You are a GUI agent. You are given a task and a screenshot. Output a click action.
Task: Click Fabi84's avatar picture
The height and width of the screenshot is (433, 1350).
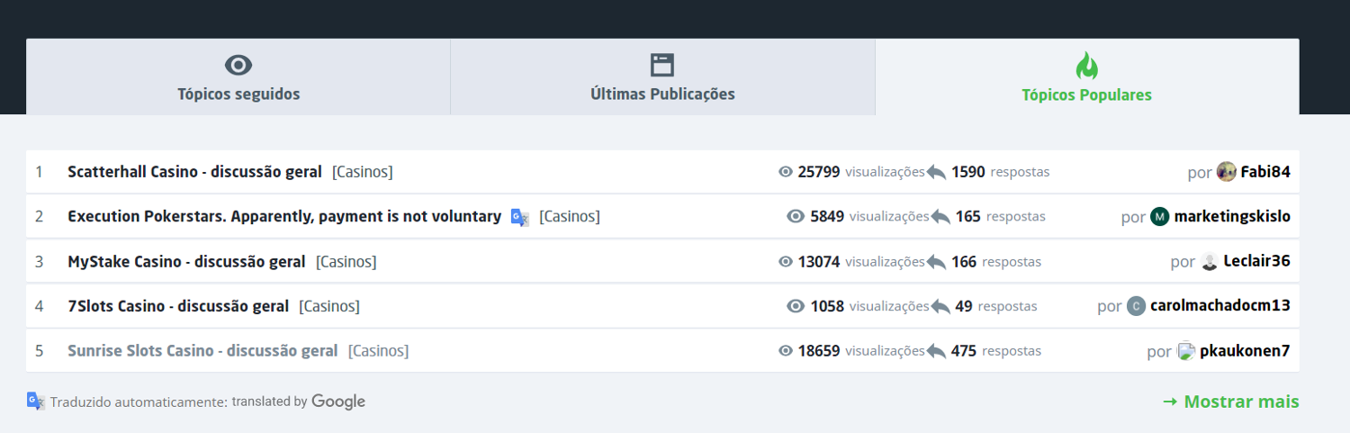point(1226,172)
